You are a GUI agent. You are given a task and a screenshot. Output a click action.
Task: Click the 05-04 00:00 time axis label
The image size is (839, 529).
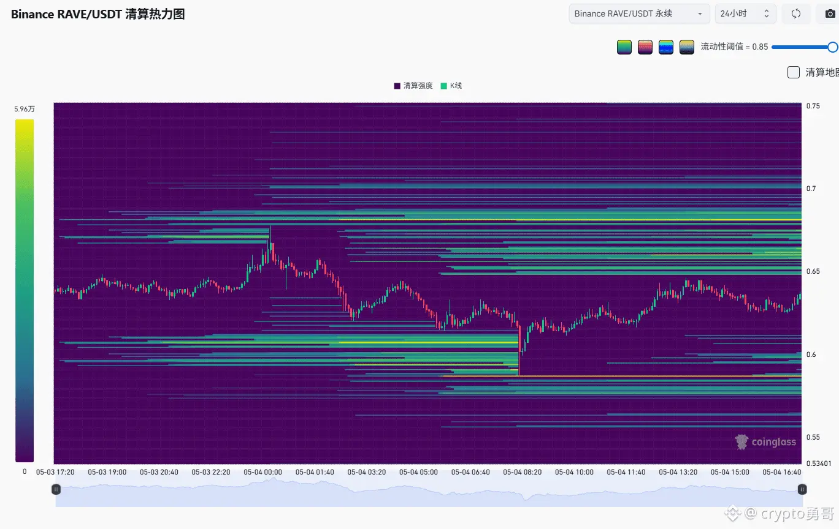pyautogui.click(x=263, y=472)
